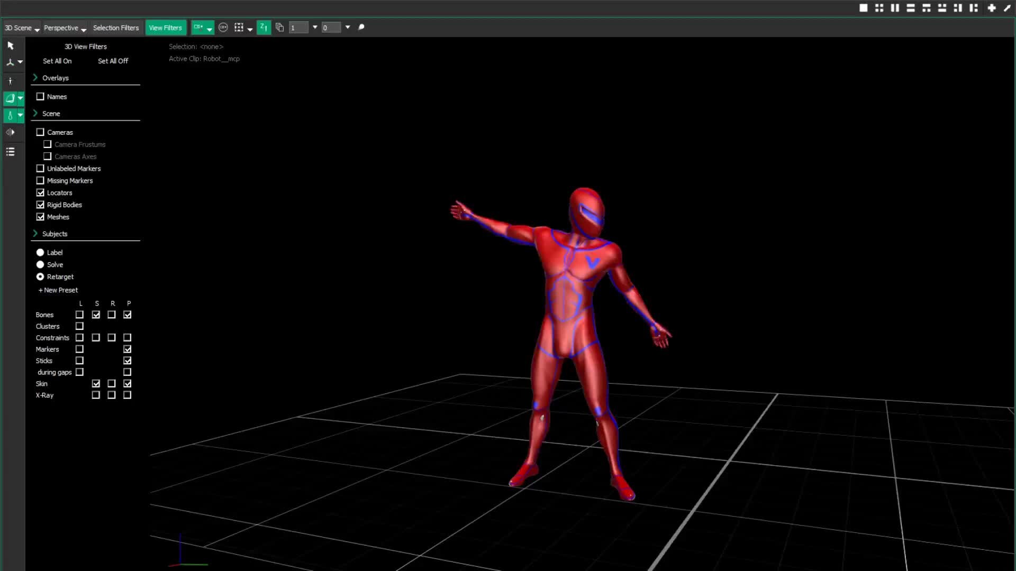Click the View Filters button
Viewport: 1016px width, 571px height.
(x=165, y=27)
